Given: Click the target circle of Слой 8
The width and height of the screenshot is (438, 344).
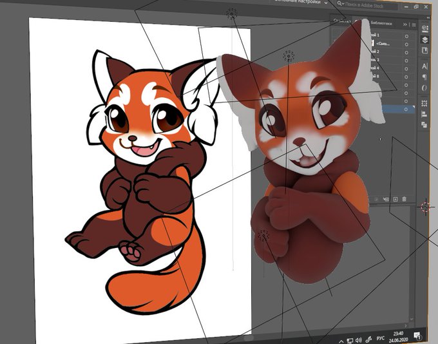Looking at the screenshot, I should pos(406,77).
